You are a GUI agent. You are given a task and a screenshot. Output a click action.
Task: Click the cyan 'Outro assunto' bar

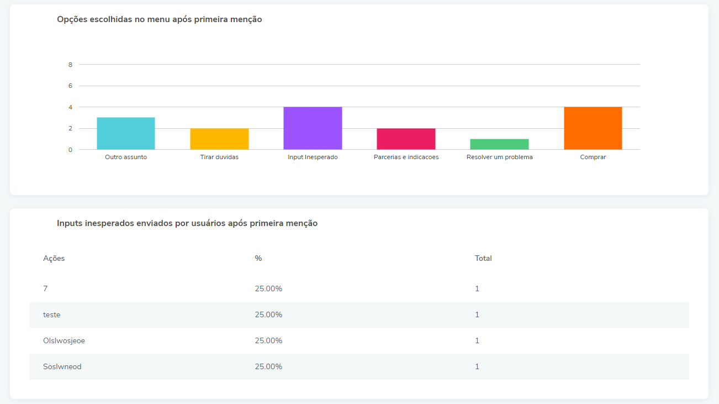[x=125, y=133]
